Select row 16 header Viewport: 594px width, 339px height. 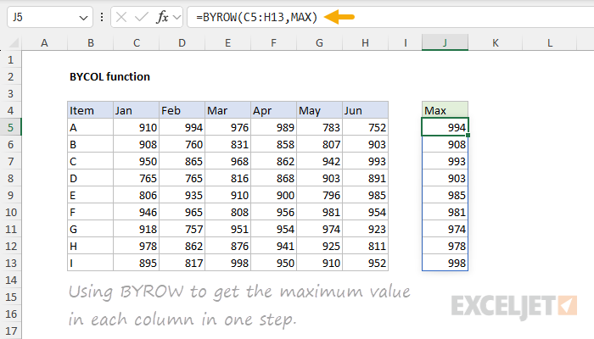coord(10,314)
